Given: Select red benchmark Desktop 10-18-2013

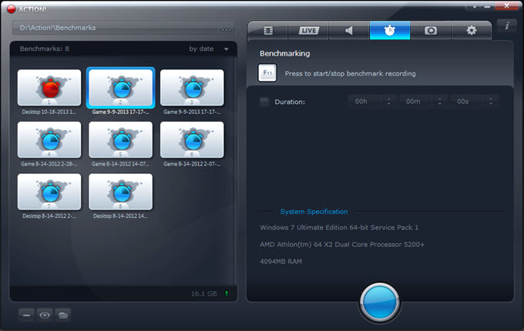Looking at the screenshot, I should coord(49,88).
